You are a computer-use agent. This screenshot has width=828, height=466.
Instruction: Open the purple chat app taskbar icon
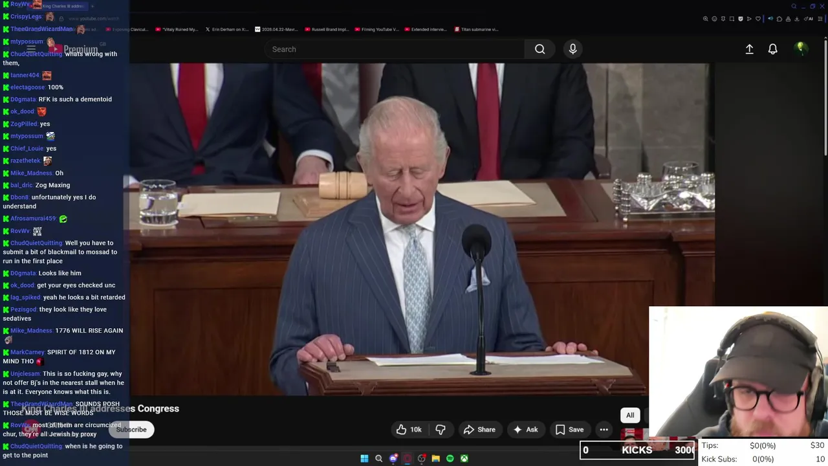pos(393,458)
